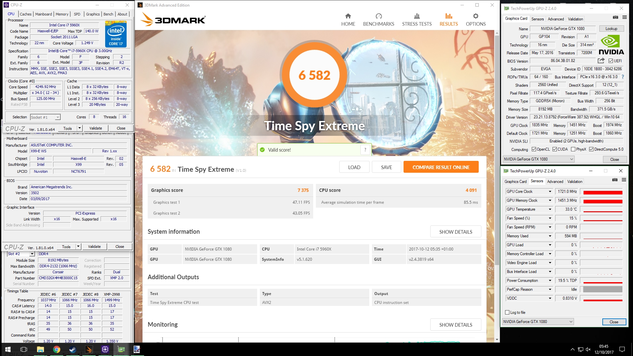This screenshot has width=633, height=356.
Task: Switch to the Caches tab in CPU-Z
Action: click(x=25, y=14)
